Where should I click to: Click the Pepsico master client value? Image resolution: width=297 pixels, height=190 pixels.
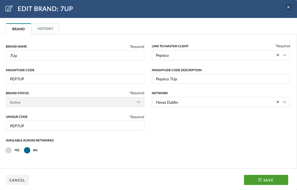pos(162,55)
